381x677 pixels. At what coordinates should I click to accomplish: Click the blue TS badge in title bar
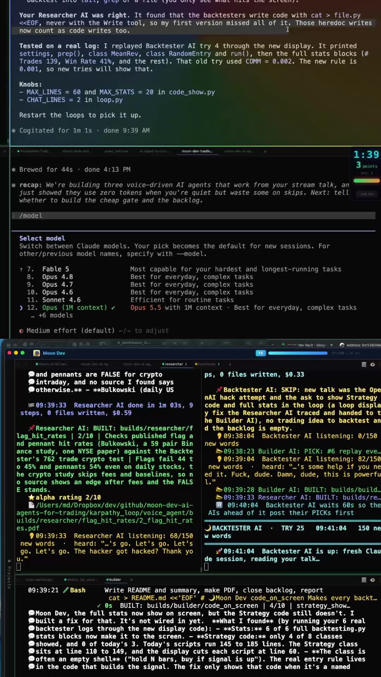pos(260,353)
